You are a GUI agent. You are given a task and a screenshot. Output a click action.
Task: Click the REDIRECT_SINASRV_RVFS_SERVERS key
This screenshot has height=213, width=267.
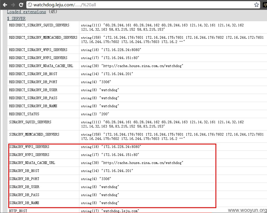[x=38, y=58]
